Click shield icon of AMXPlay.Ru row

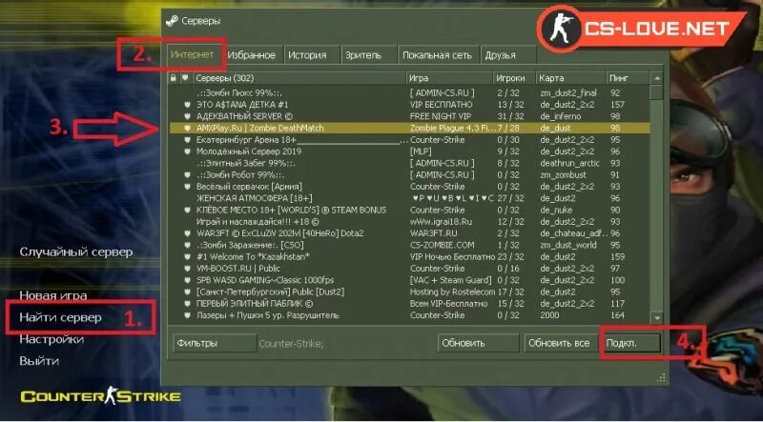186,129
